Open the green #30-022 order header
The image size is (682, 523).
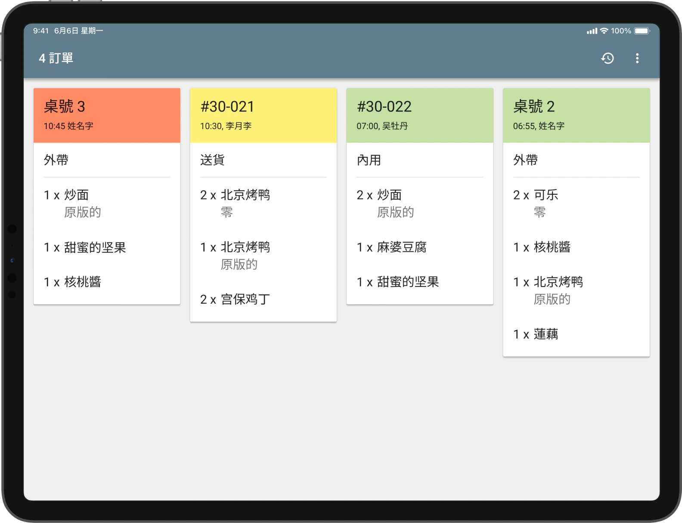click(420, 115)
